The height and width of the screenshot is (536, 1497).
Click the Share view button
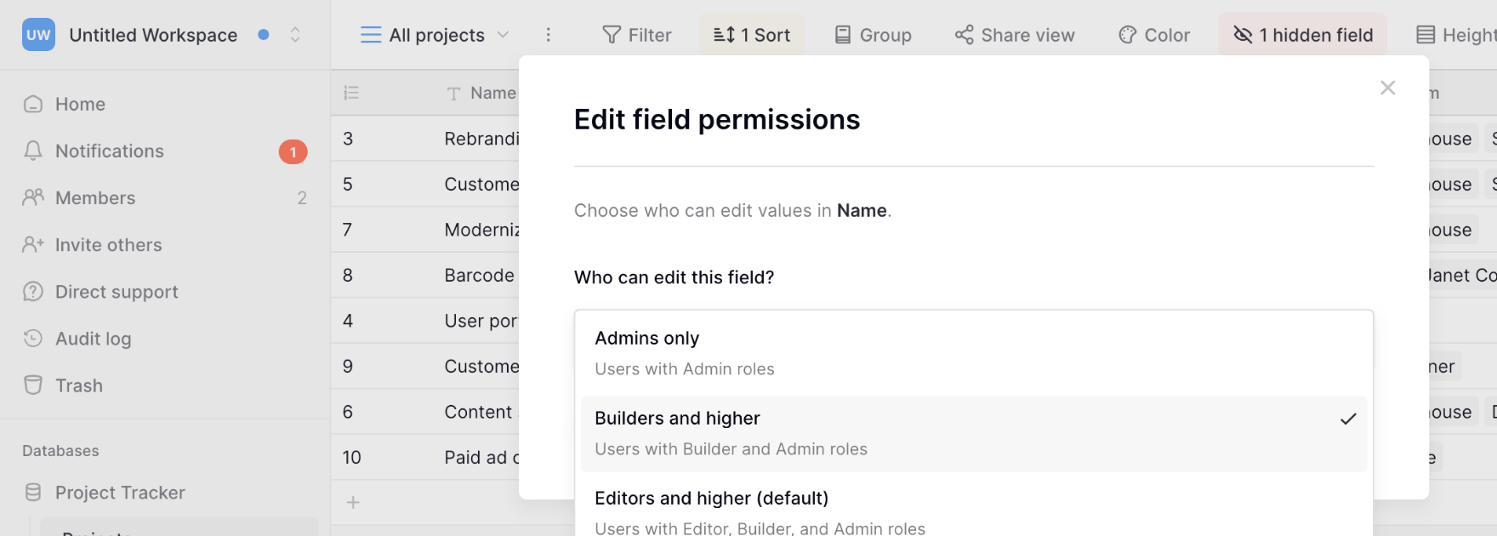click(x=1015, y=35)
